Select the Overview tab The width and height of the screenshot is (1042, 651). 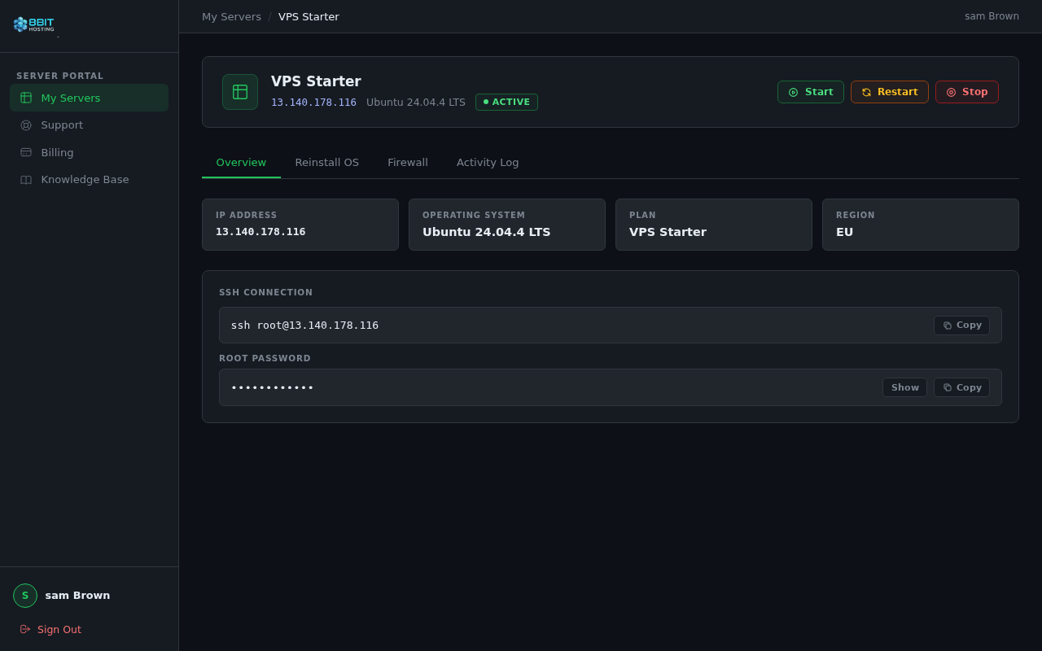click(x=241, y=162)
